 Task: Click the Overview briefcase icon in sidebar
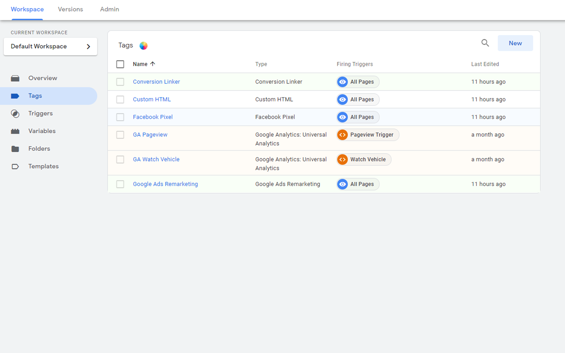point(15,78)
